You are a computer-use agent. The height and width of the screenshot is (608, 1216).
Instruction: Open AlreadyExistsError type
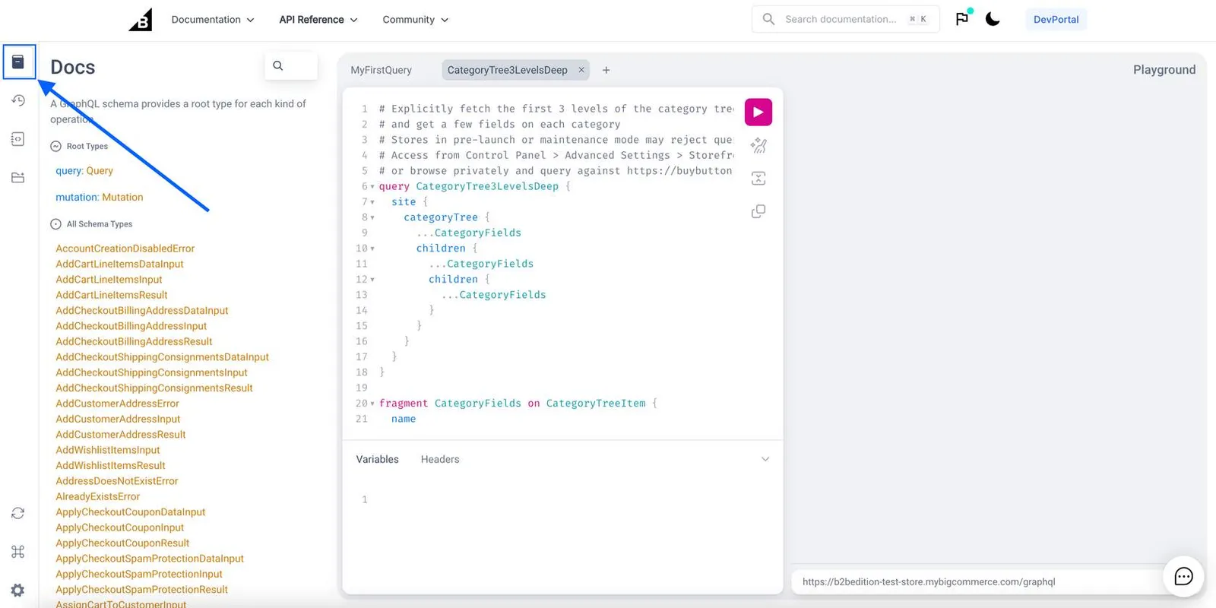[97, 497]
